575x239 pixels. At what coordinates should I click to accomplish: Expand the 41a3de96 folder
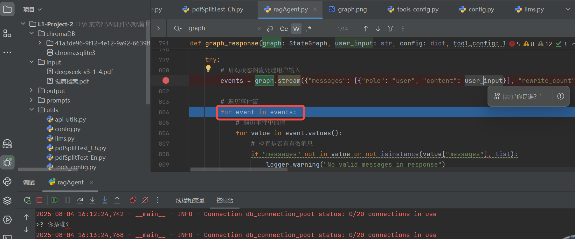(x=40, y=43)
